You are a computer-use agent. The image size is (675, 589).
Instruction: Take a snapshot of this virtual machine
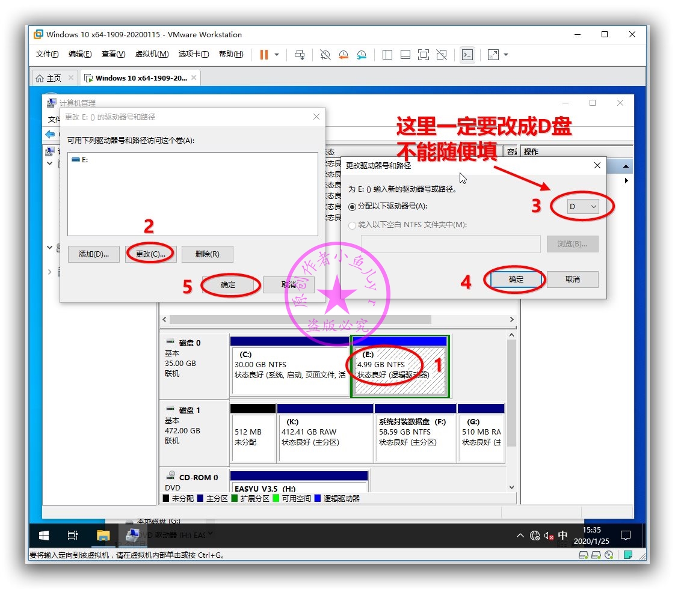(325, 55)
